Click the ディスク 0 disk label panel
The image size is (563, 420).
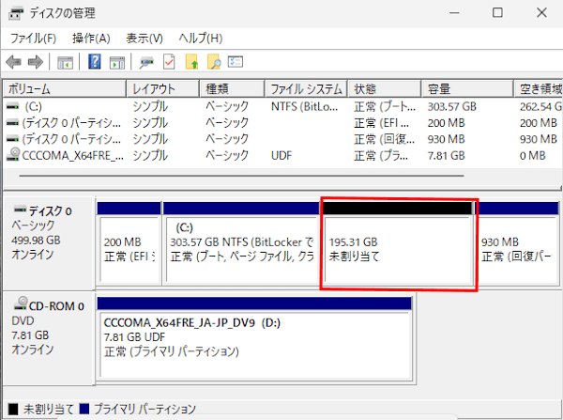(49, 243)
